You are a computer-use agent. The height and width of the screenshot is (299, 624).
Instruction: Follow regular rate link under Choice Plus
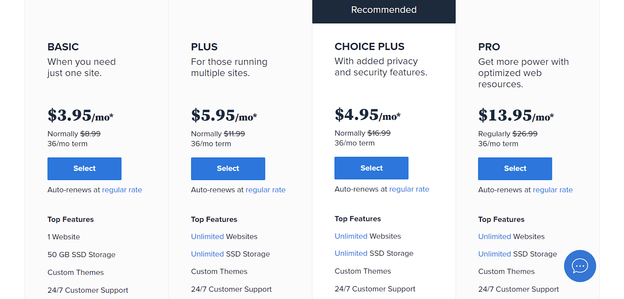point(409,189)
